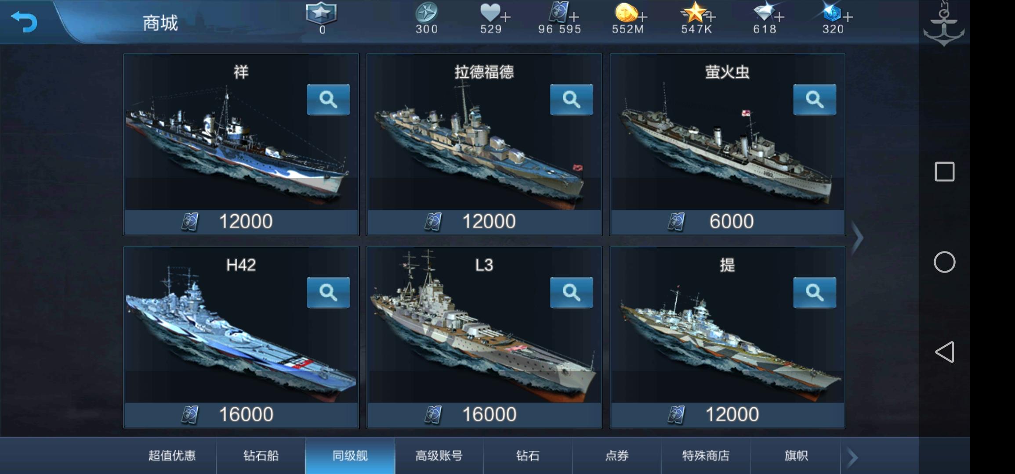
Task: Buy 祥 for 12000 tickets
Action: [x=241, y=222]
